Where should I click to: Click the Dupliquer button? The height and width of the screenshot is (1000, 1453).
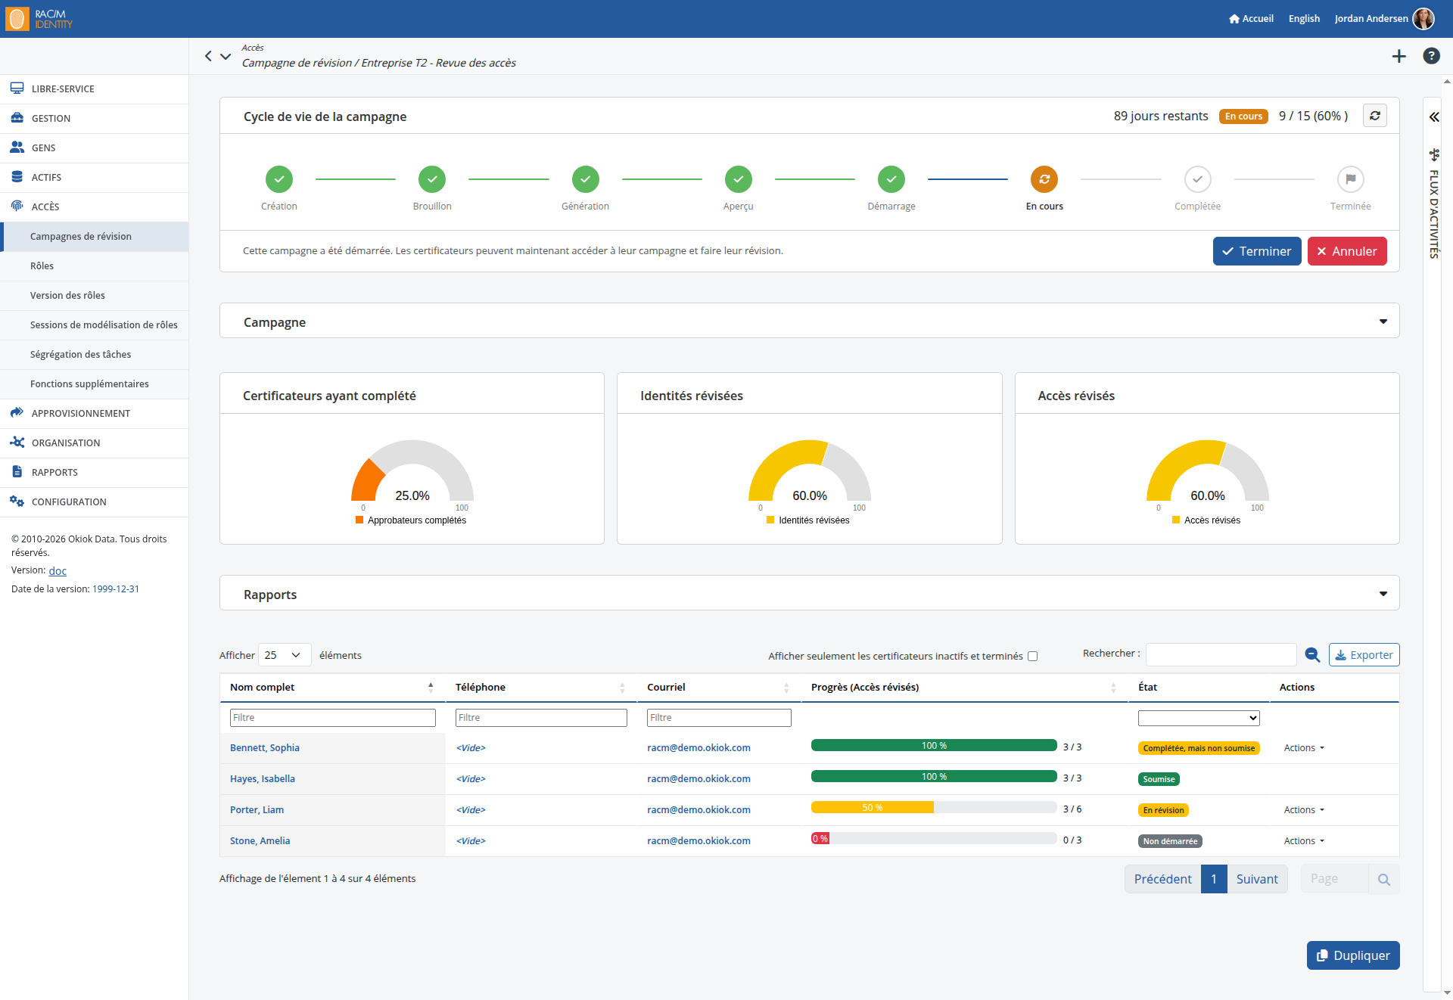[1352, 955]
